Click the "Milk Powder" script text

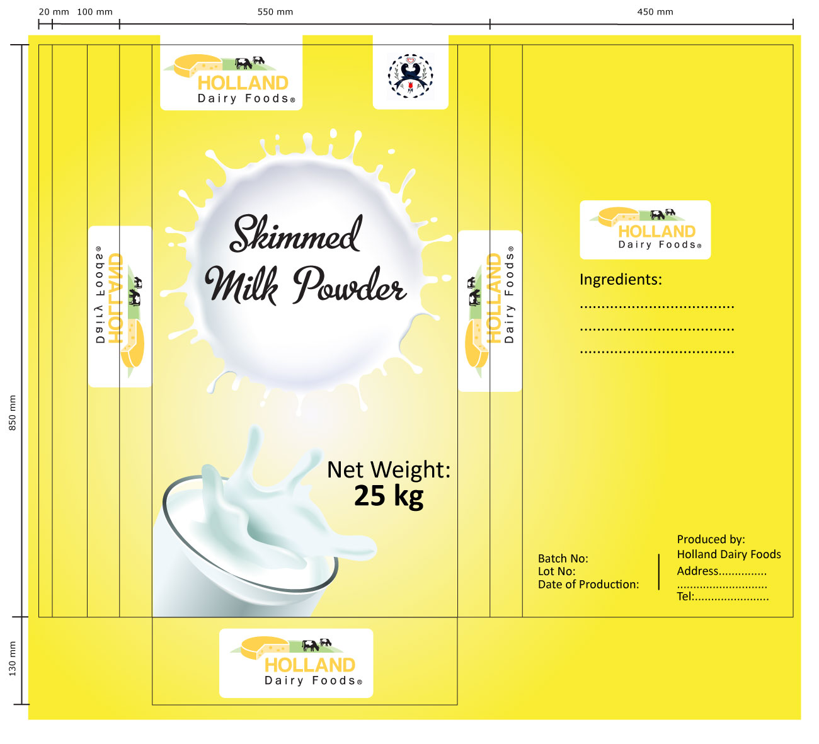click(305, 285)
